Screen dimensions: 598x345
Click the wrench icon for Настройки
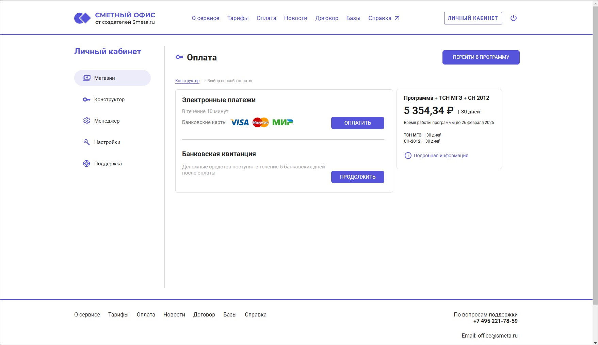86,142
